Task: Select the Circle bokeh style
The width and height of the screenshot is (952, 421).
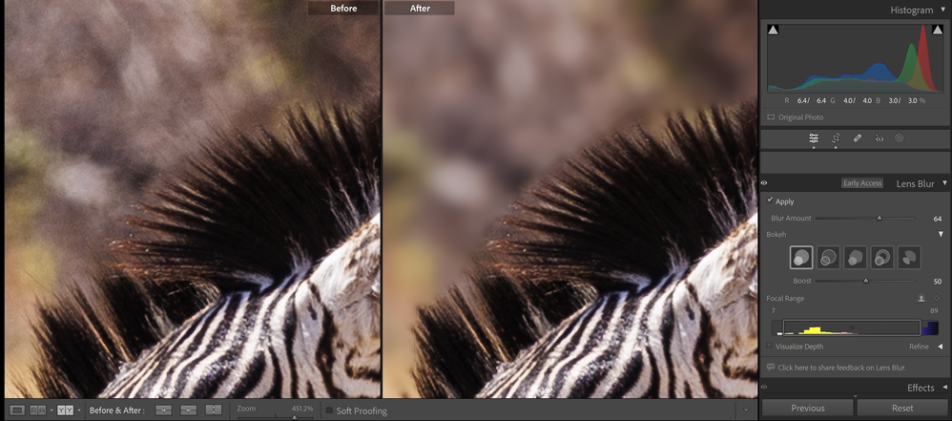Action: point(801,258)
